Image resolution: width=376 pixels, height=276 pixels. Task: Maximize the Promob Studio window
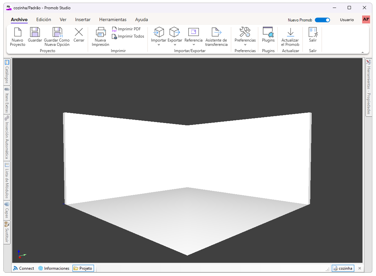pyautogui.click(x=349, y=8)
